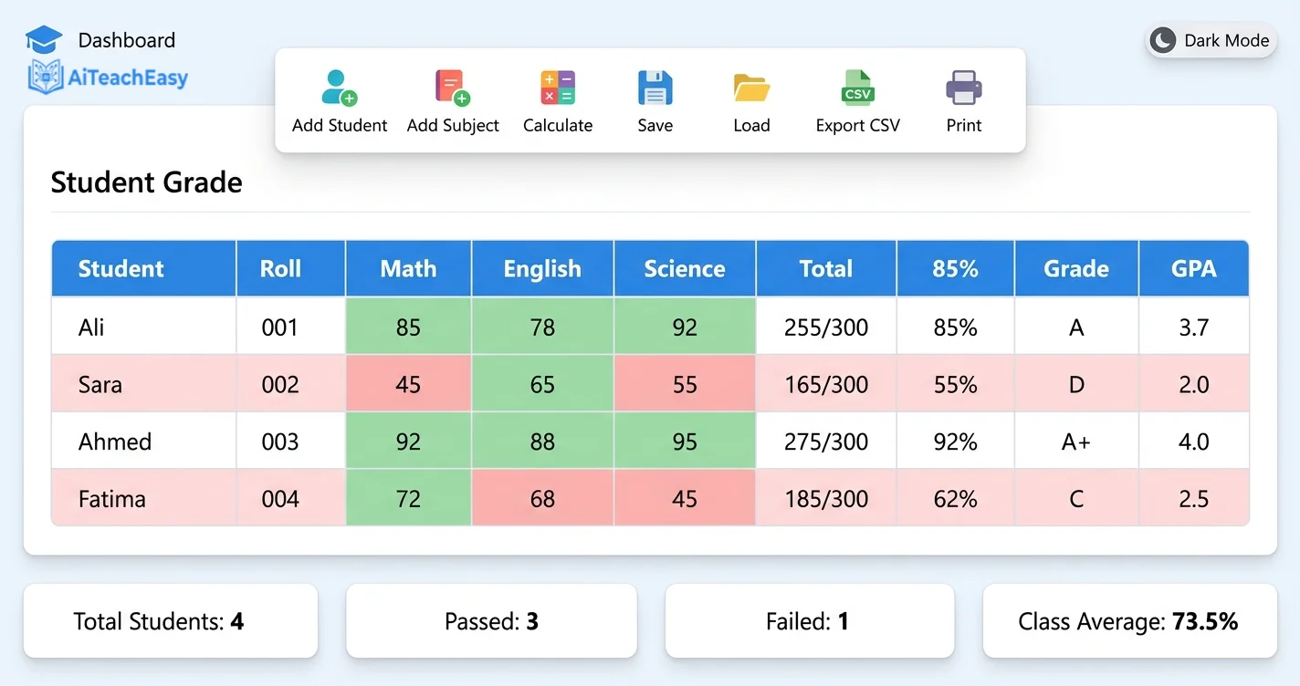Select Sara's Math score of 45
The width and height of the screenshot is (1300, 686).
pos(408,383)
